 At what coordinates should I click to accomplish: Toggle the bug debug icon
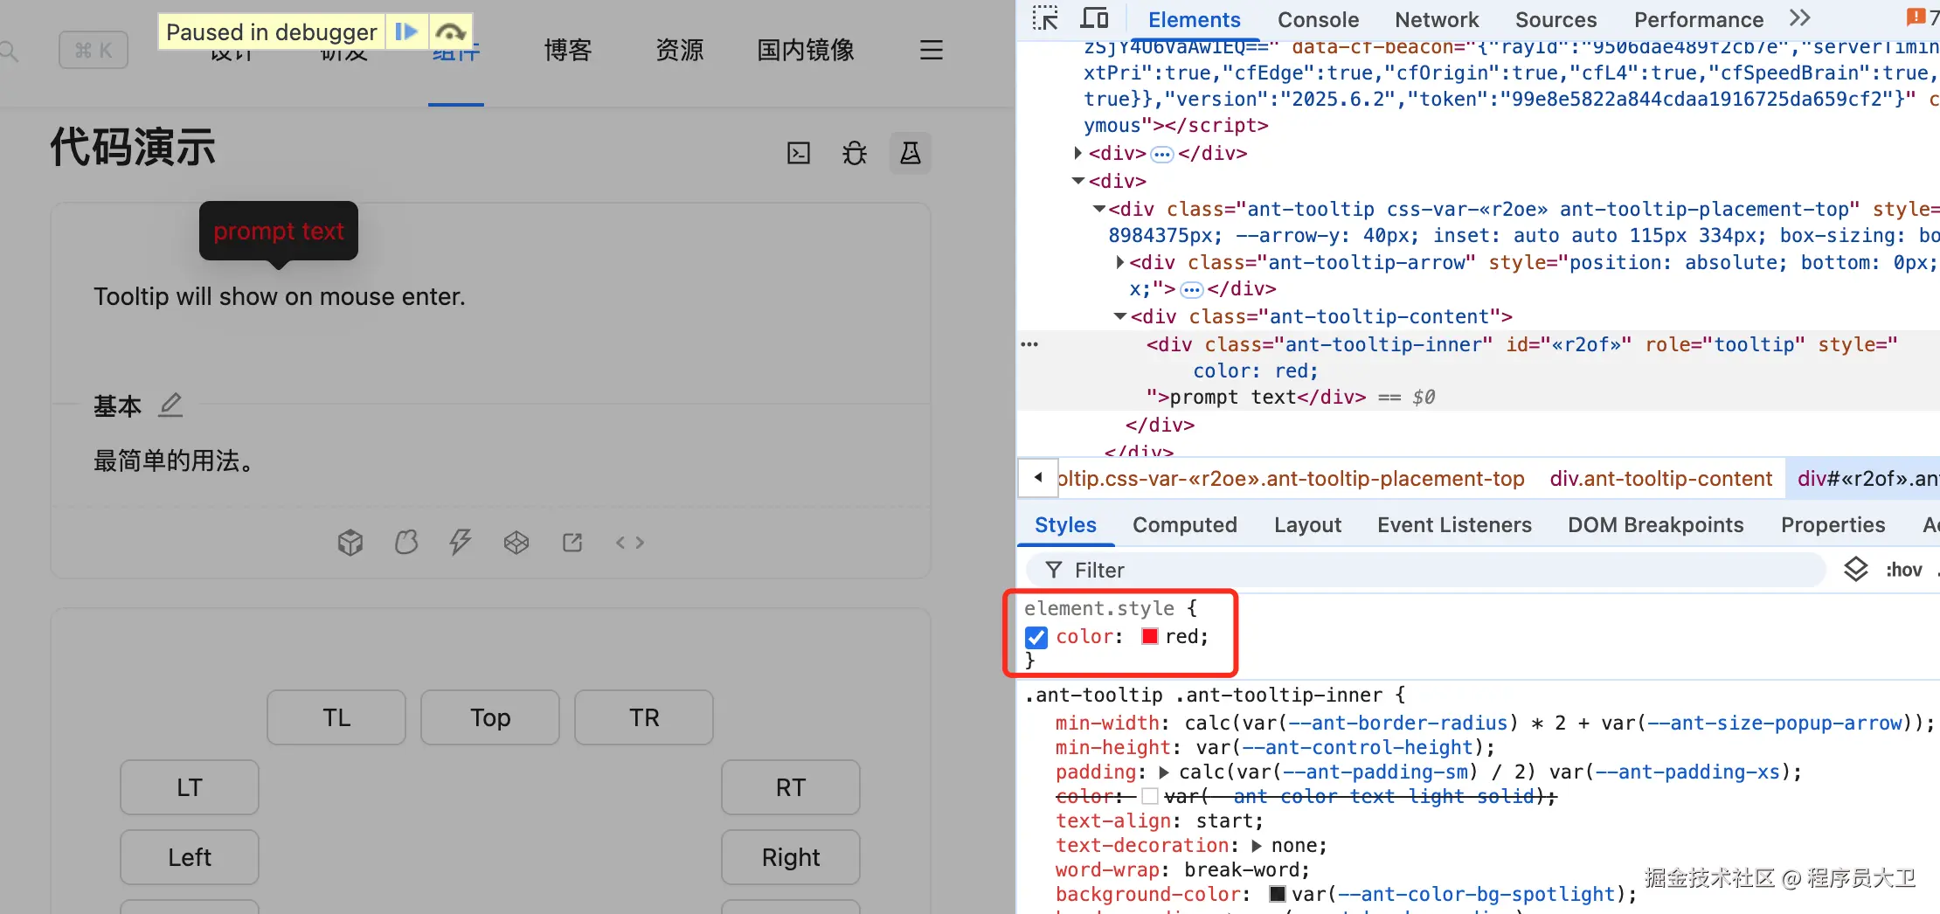[x=855, y=153]
